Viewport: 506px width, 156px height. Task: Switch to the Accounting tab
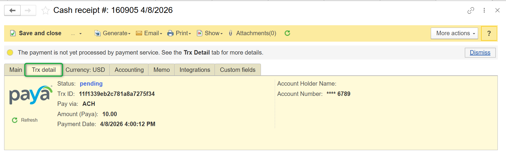click(x=129, y=70)
